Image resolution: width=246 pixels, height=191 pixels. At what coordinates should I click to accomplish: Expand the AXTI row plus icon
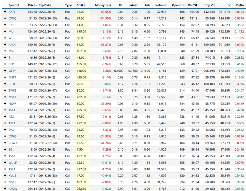(5, 12)
